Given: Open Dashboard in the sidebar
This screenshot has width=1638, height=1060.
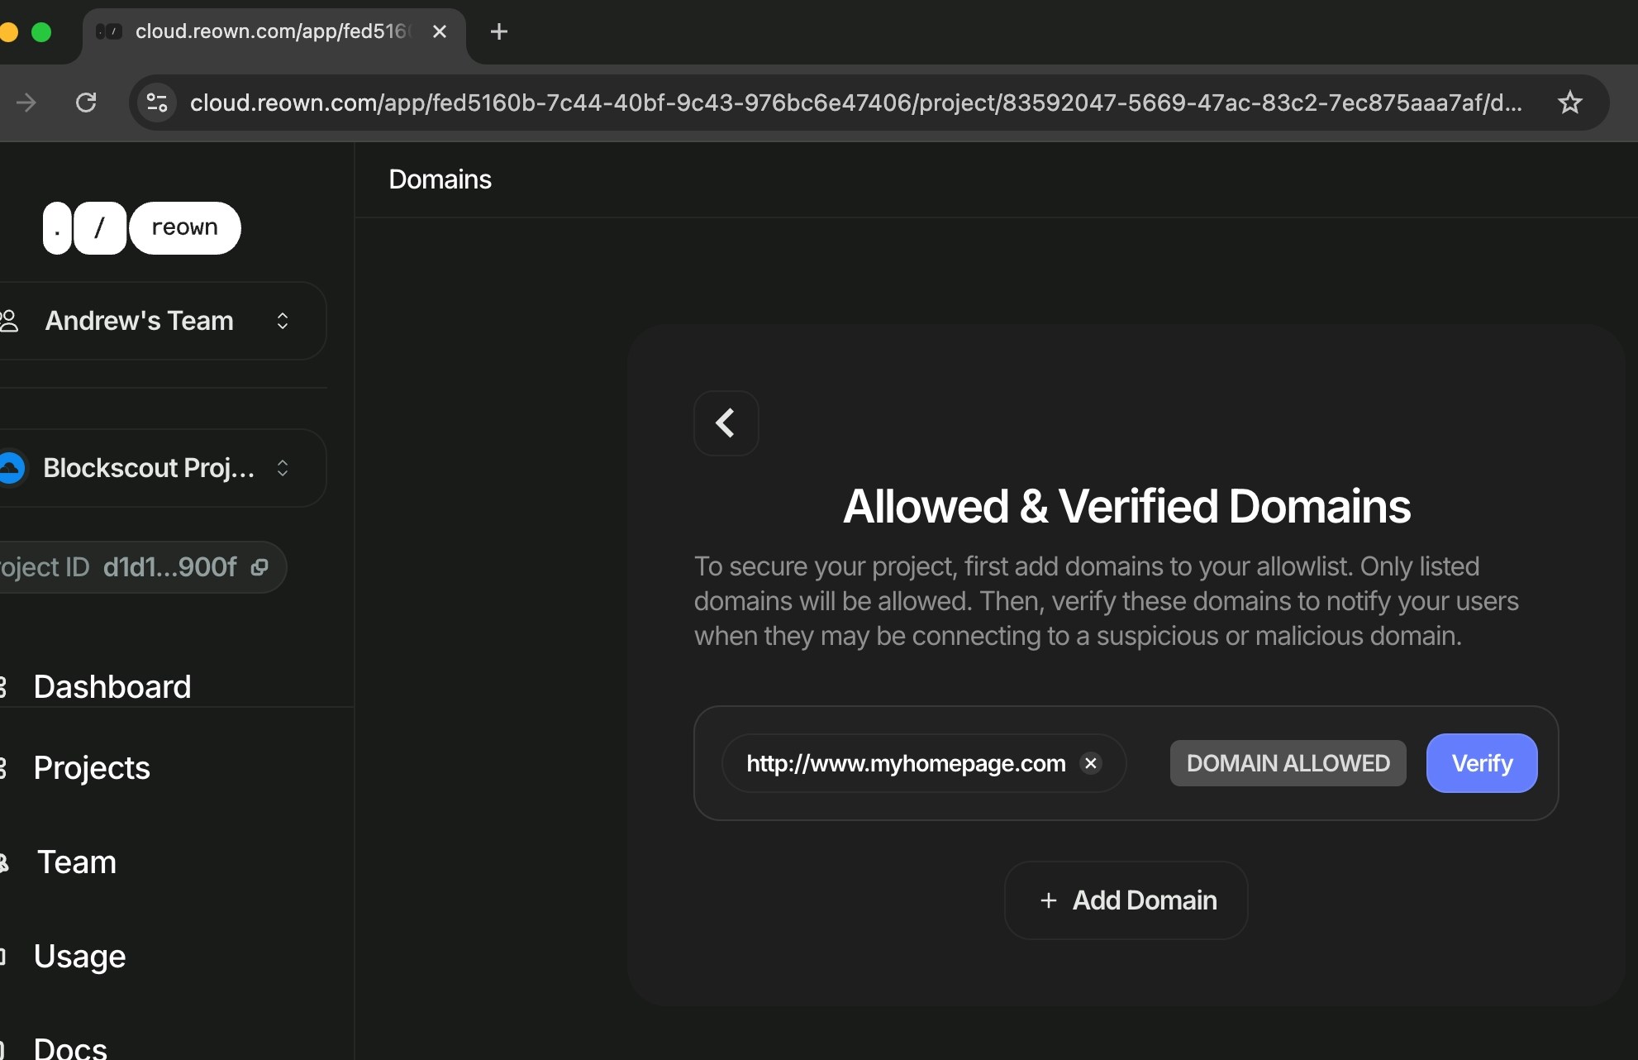Looking at the screenshot, I should click(x=112, y=687).
